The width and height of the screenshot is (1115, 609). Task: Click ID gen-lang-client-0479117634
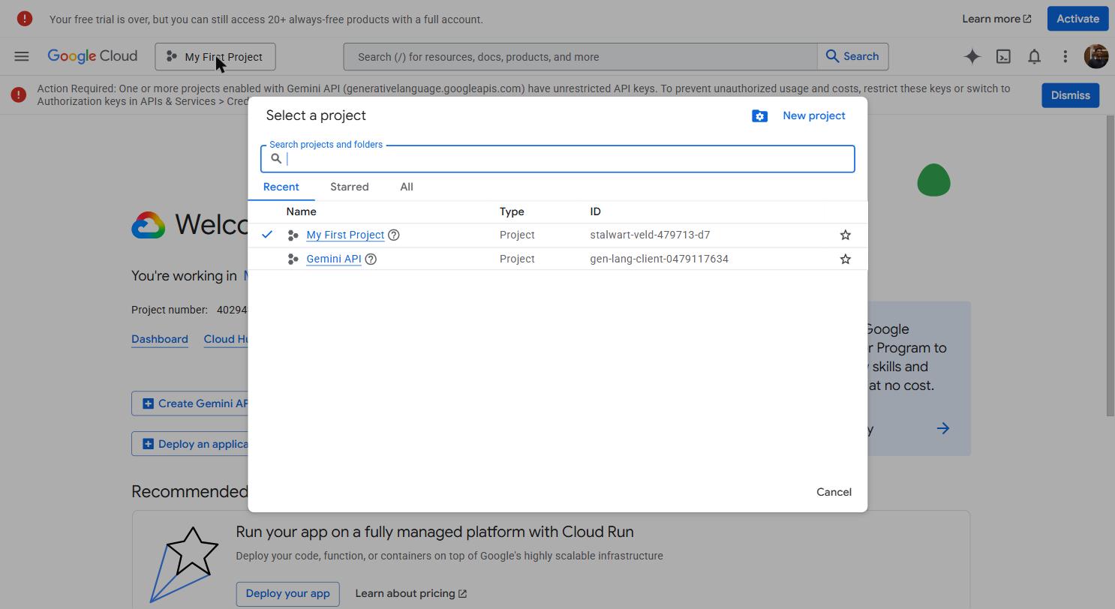click(x=659, y=259)
